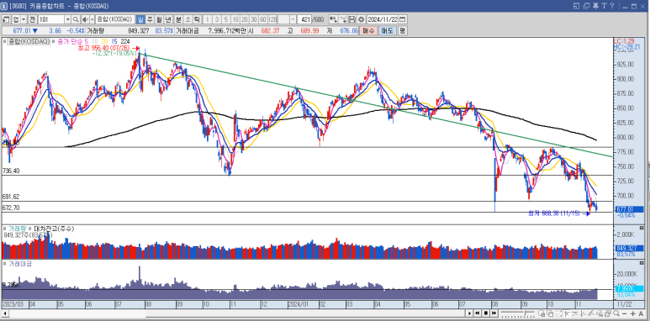Viewport: 650px width, 321px height.
Task: Click the bar count field showing 421
Action: click(304, 19)
